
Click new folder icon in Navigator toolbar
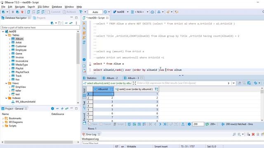point(60,23)
